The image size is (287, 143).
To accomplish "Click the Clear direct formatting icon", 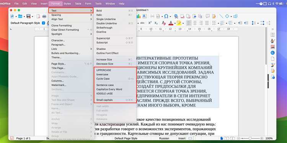I will [164, 23].
